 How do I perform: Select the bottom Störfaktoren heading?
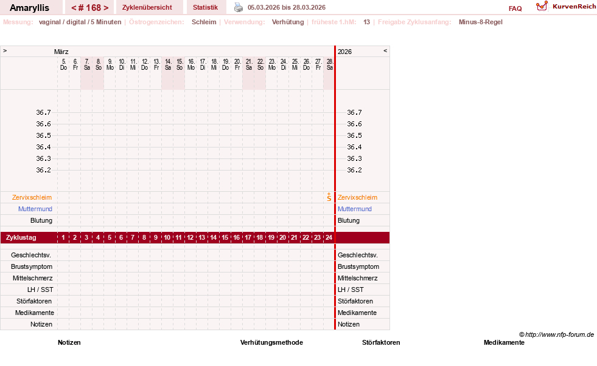[x=381, y=342]
